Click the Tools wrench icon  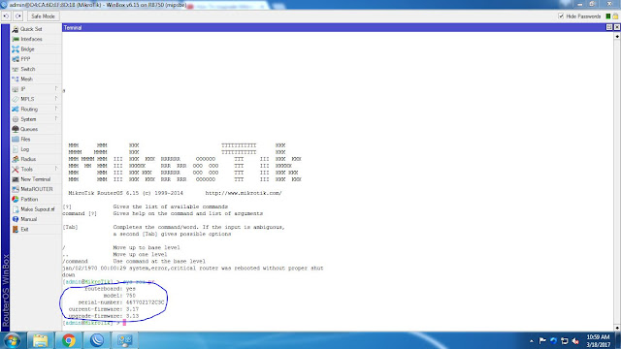click(x=16, y=169)
